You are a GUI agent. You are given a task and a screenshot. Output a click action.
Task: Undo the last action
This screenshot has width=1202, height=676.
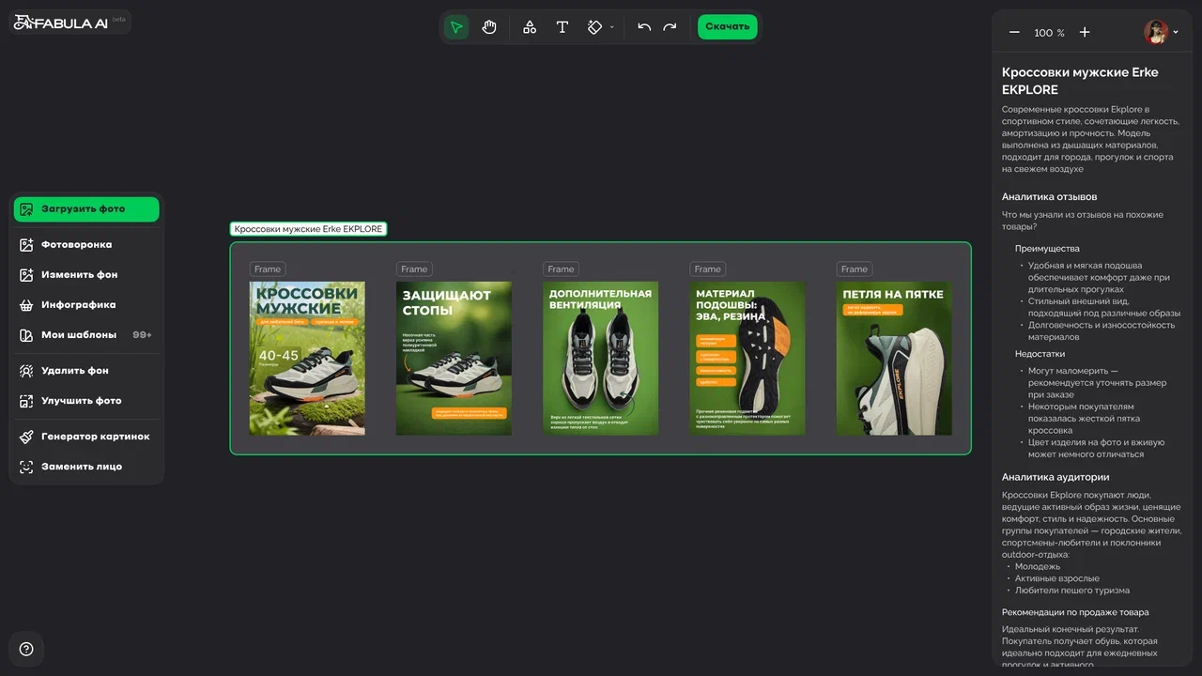(x=644, y=27)
